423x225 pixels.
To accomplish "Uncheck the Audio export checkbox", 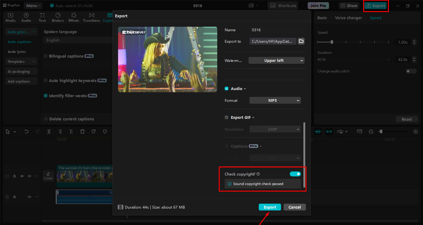I will [x=227, y=88].
